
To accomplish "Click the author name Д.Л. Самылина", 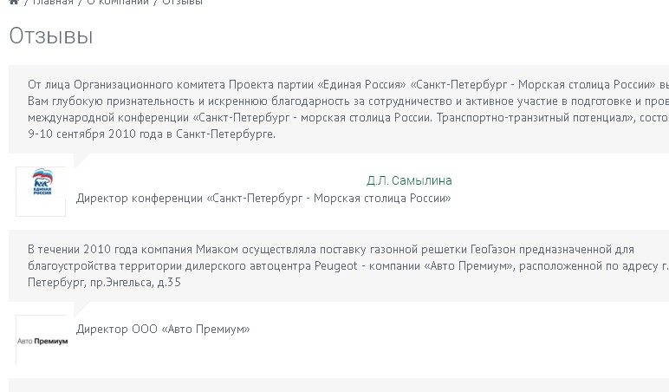I will (409, 181).
